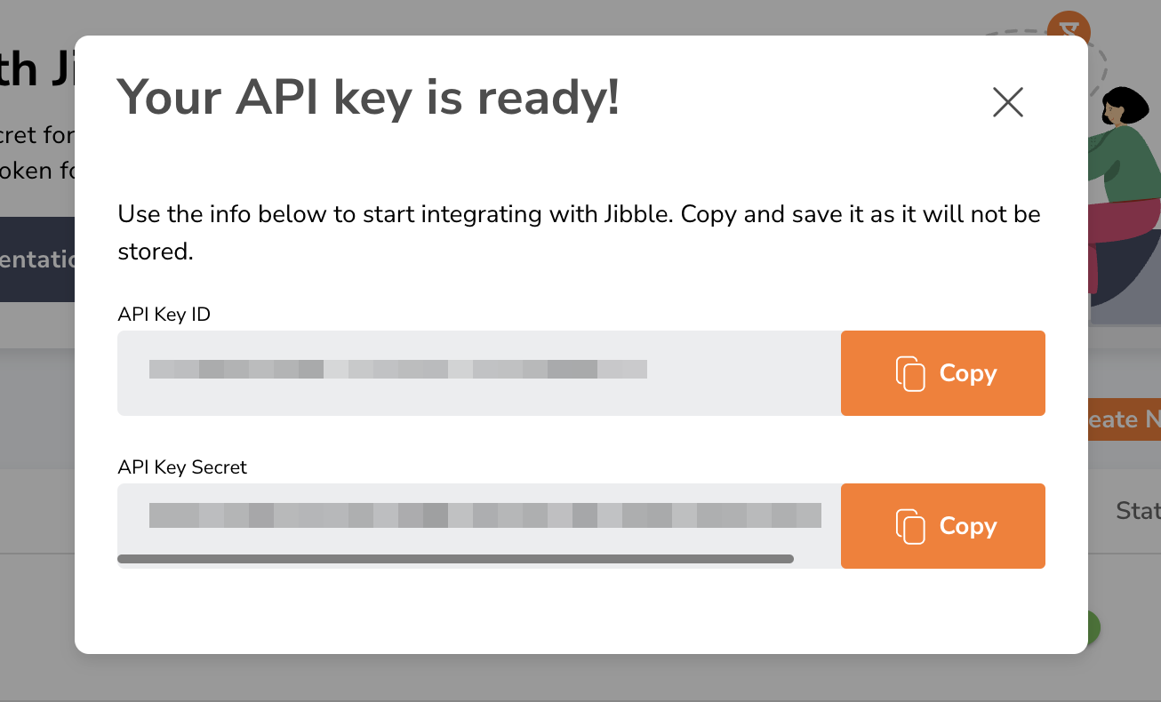The image size is (1161, 702).
Task: Click the orange hourglass icon behind the dialog
Action: [x=1068, y=26]
